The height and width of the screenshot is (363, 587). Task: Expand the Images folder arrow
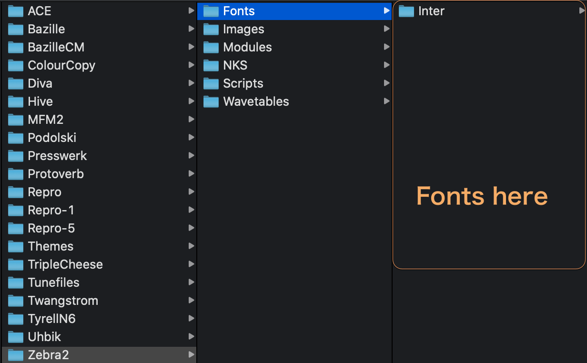coord(386,29)
